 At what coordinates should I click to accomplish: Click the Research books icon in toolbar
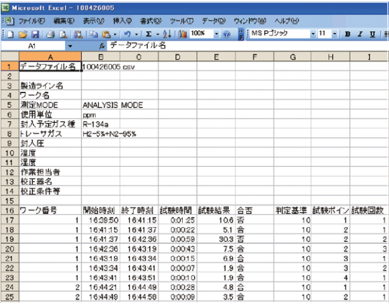78,34
